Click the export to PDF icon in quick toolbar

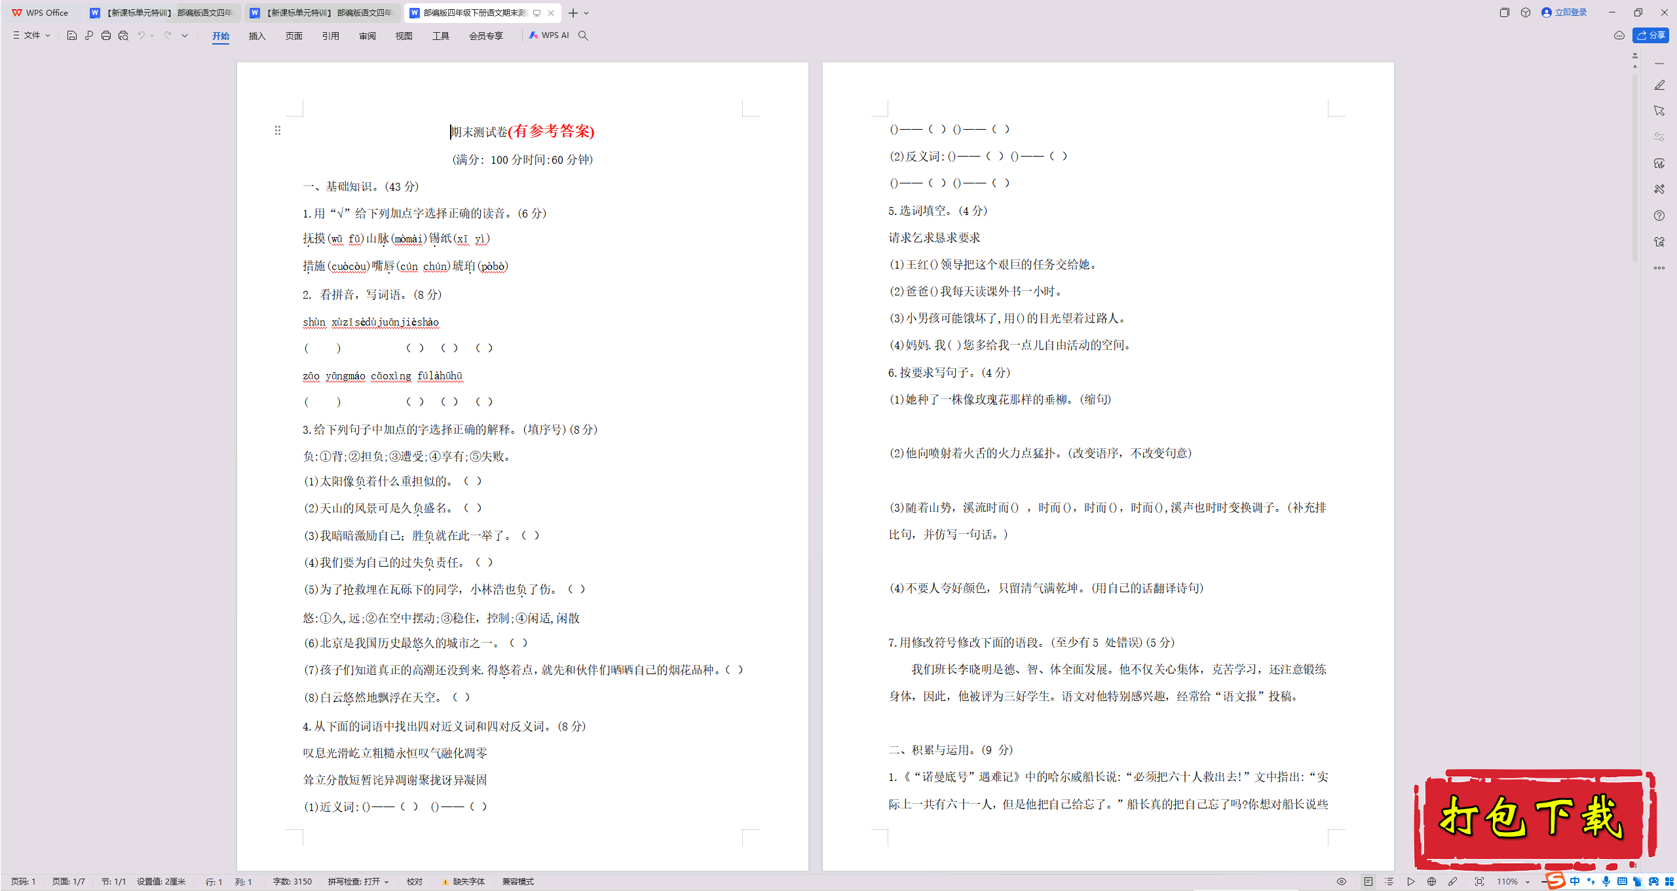click(89, 35)
